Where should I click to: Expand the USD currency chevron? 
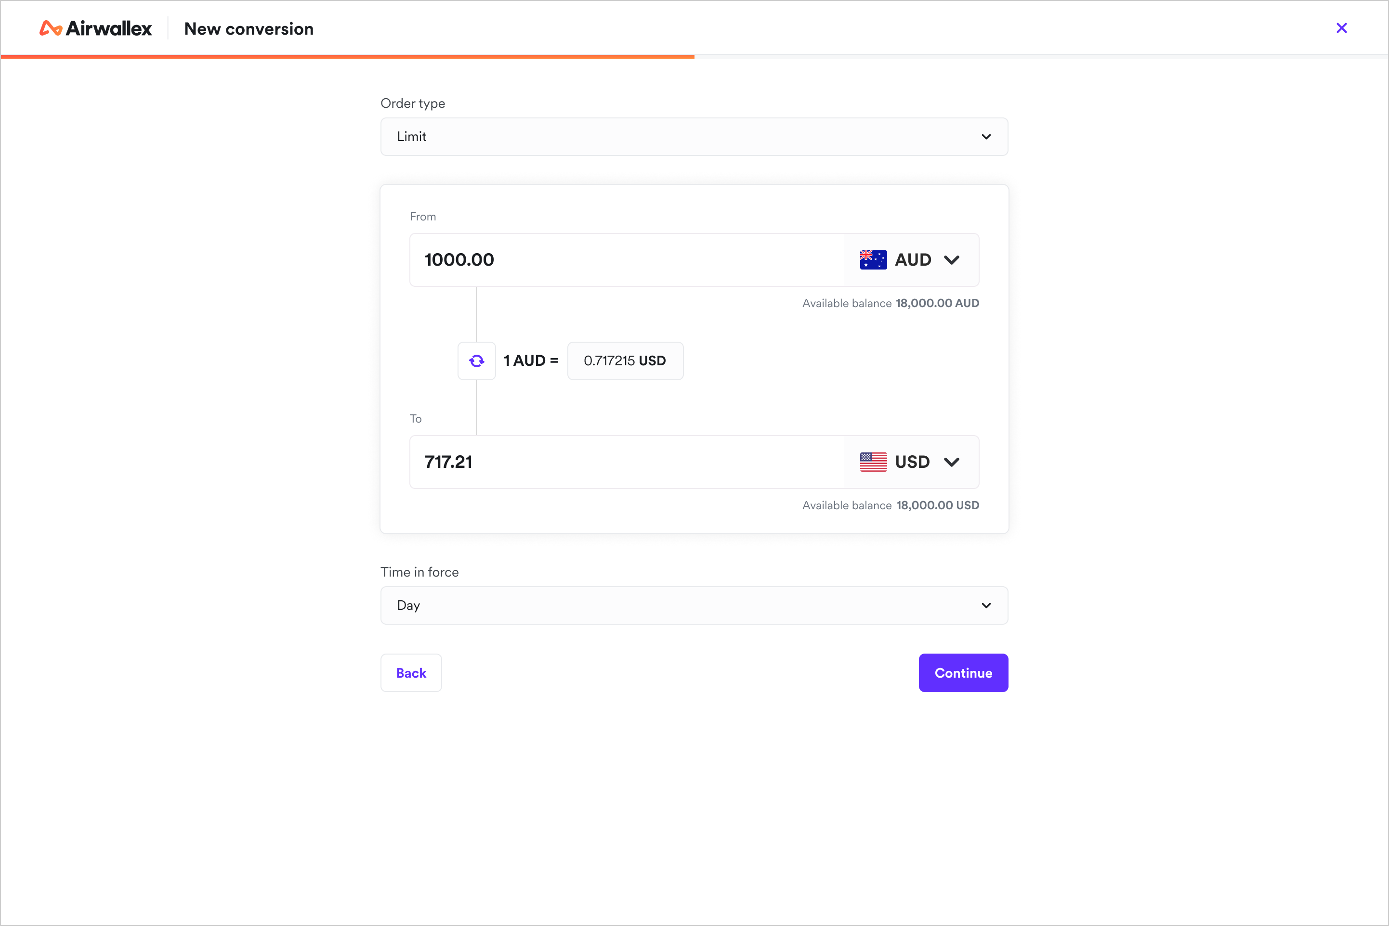tap(952, 462)
